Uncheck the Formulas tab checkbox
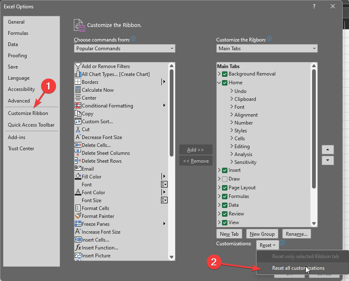 [225, 196]
